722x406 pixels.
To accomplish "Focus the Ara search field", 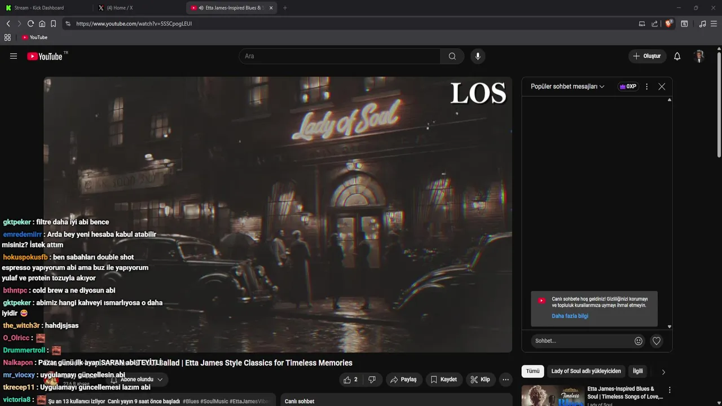I will [340, 56].
